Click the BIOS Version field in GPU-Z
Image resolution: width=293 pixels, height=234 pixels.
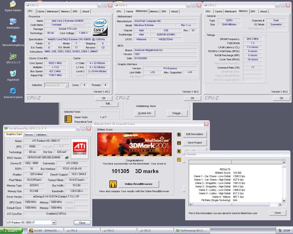(x=44, y=158)
